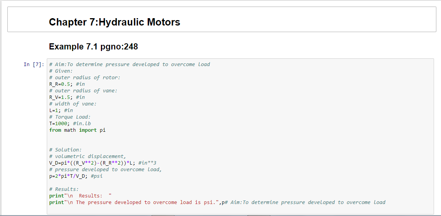Screen dimensions: 441x216
Task: Click the p=2*pi*T/V_D formula line
Action: click(x=76, y=176)
